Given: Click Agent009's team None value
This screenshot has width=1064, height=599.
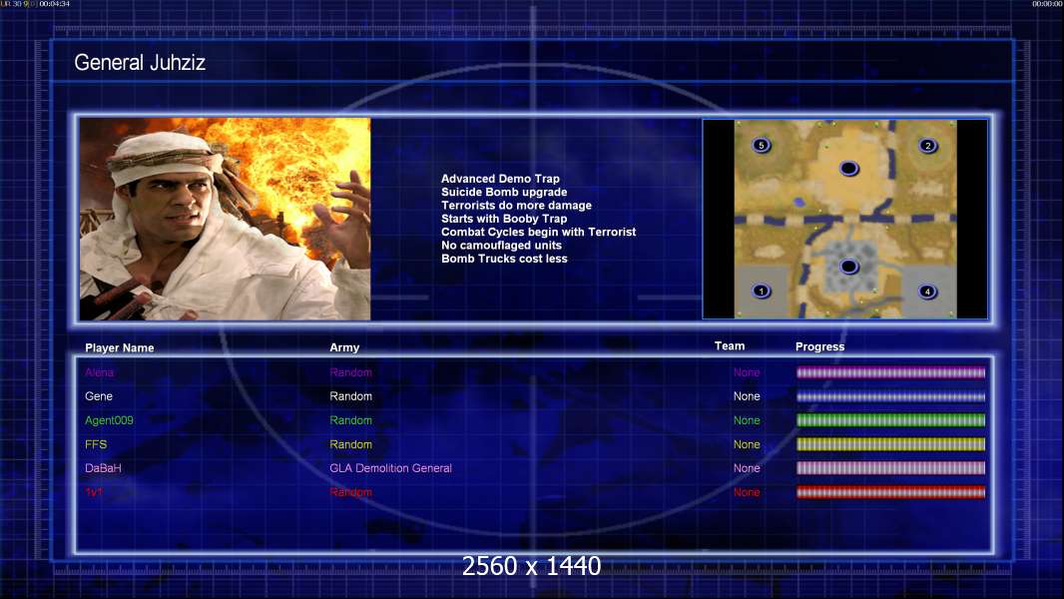Looking at the screenshot, I should 747,420.
